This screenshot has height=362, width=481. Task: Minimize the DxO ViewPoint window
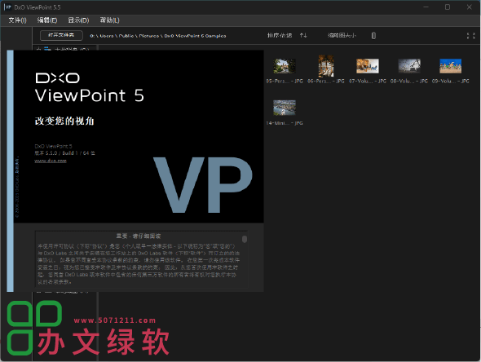point(426,7)
